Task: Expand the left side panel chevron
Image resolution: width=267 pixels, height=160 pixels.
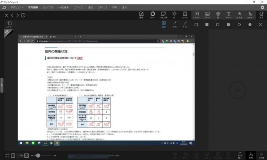Action: tap(2, 85)
